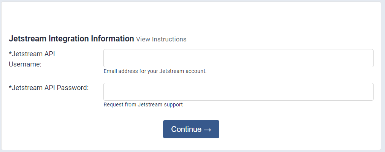Click the word 'Continue' on the blue button
Viewport: 385px width, 152px height.
pos(186,130)
